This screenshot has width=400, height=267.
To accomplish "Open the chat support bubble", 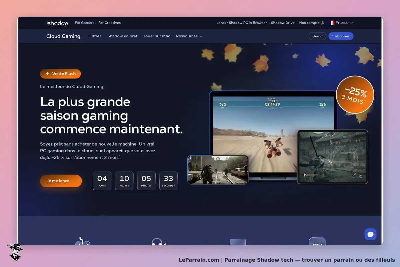I will [370, 234].
